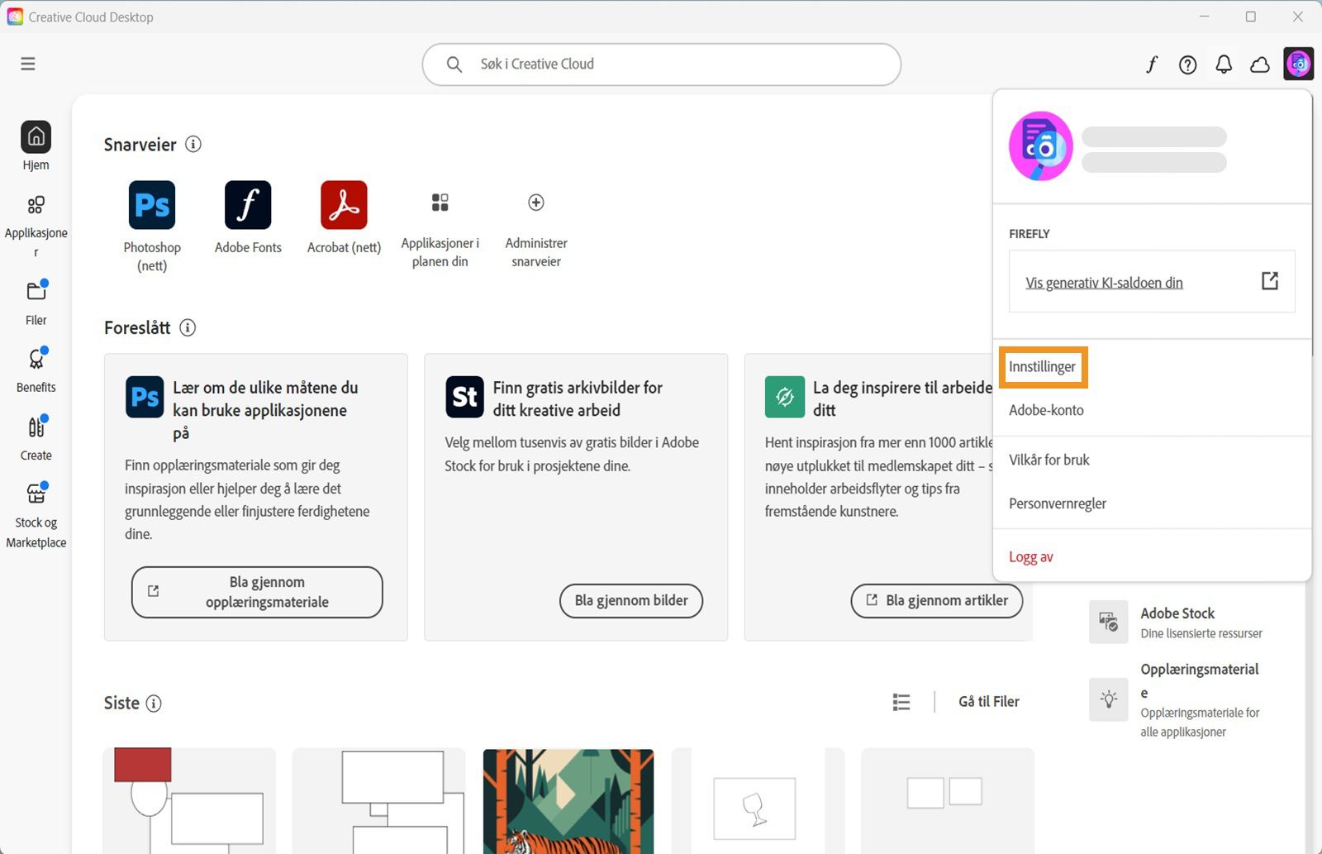The width and height of the screenshot is (1322, 854).
Task: Open the recent file thumbnail with the wine glass
Action: click(758, 801)
